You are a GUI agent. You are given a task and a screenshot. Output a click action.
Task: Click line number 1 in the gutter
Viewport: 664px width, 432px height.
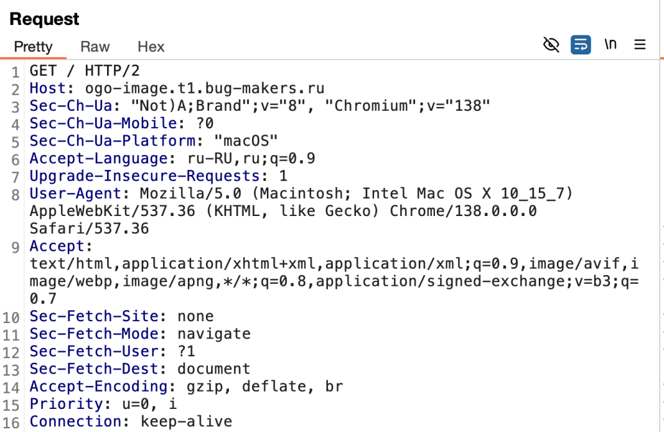pos(15,72)
